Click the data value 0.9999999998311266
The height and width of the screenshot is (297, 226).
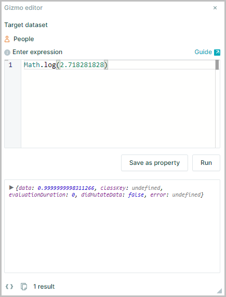pyautogui.click(x=66, y=188)
